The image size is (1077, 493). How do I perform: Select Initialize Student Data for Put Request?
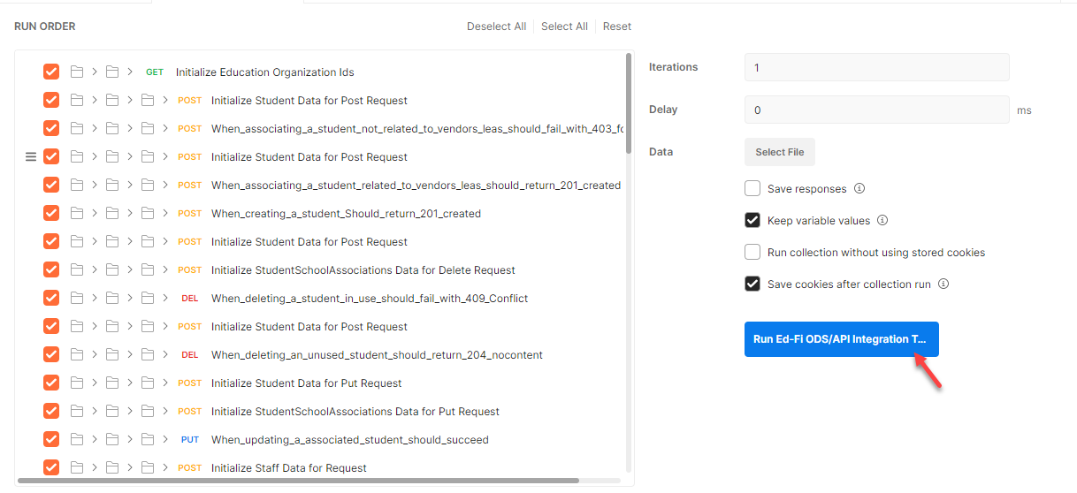click(307, 383)
